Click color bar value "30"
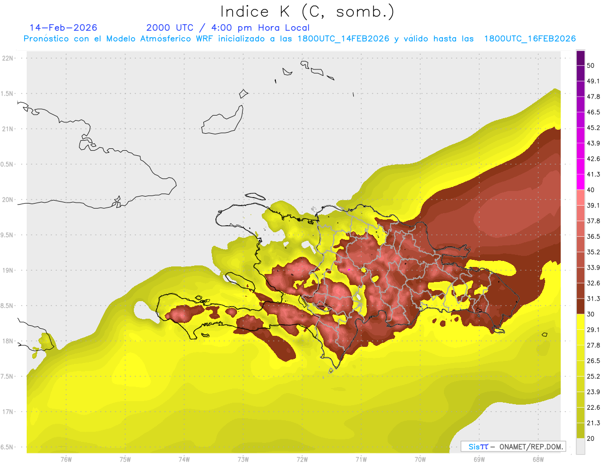Image resolution: width=604 pixels, height=466 pixels. 591,314
